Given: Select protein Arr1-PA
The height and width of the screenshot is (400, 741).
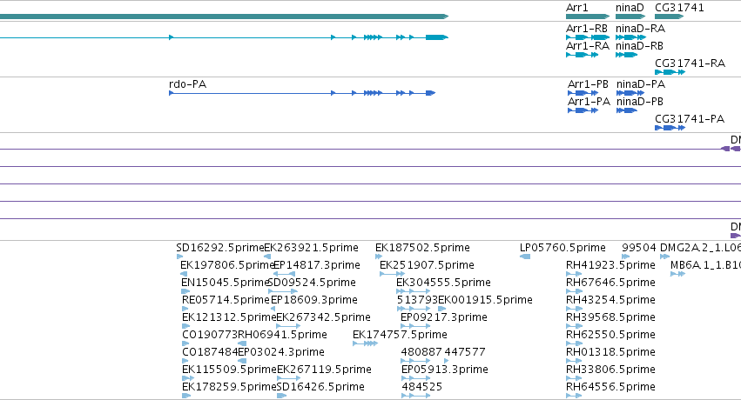Looking at the screenshot, I should pos(589,102).
